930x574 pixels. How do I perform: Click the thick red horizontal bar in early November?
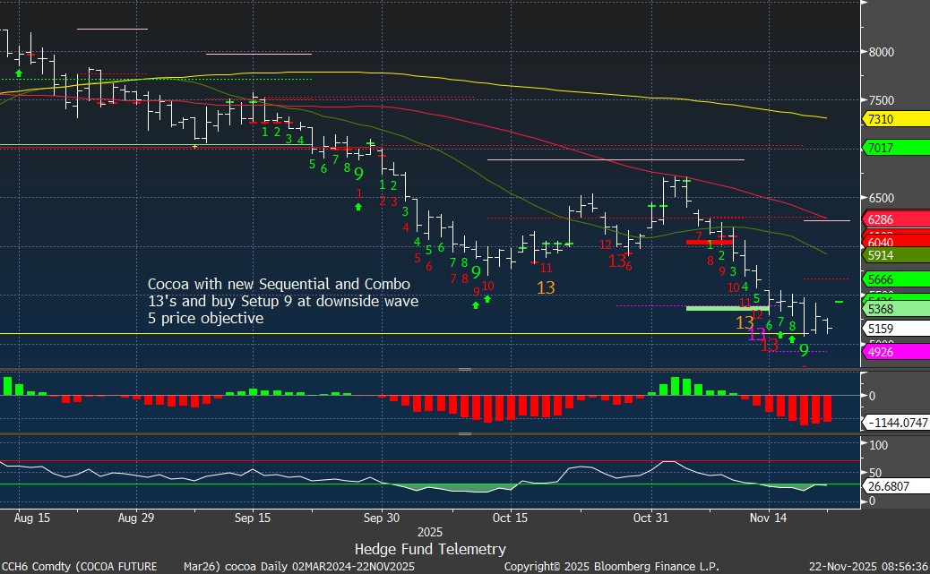tap(710, 242)
